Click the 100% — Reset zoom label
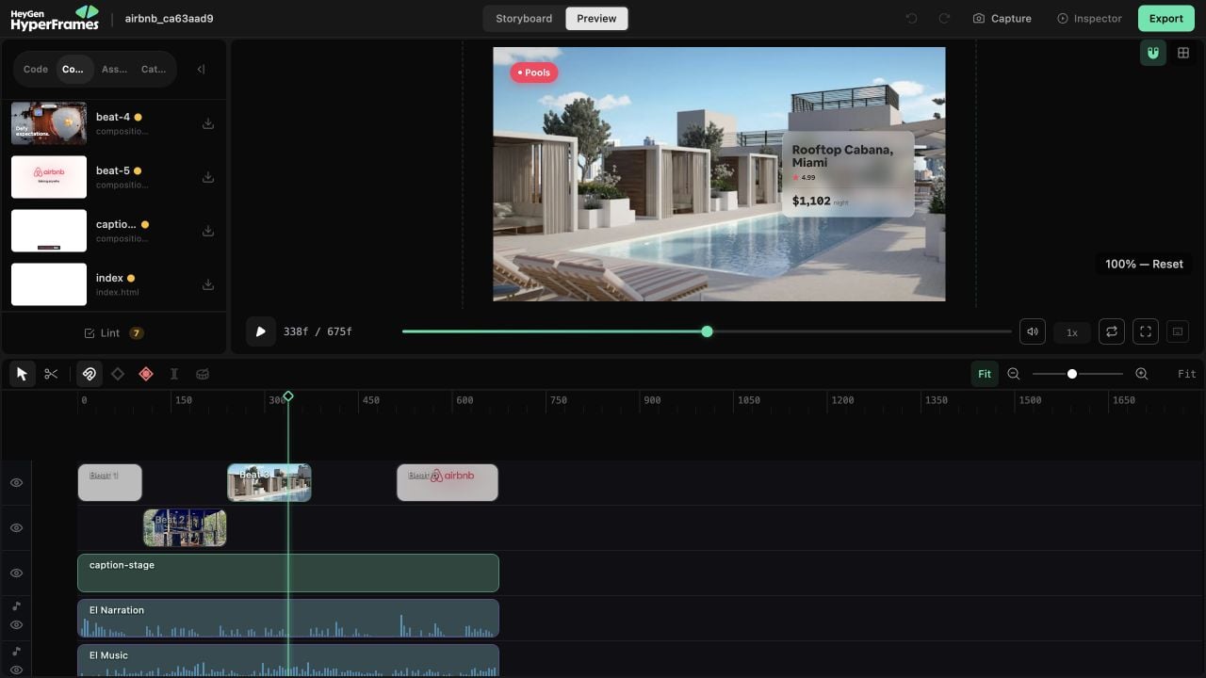 coord(1144,264)
